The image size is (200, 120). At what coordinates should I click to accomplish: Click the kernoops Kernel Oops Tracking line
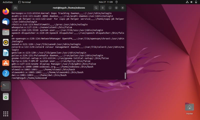tap(61, 13)
